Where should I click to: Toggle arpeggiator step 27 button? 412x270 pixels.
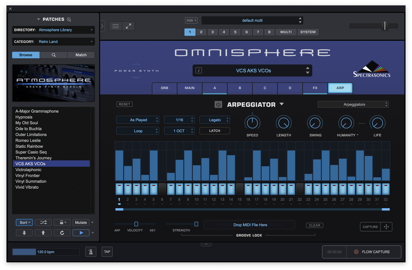click(x=342, y=189)
